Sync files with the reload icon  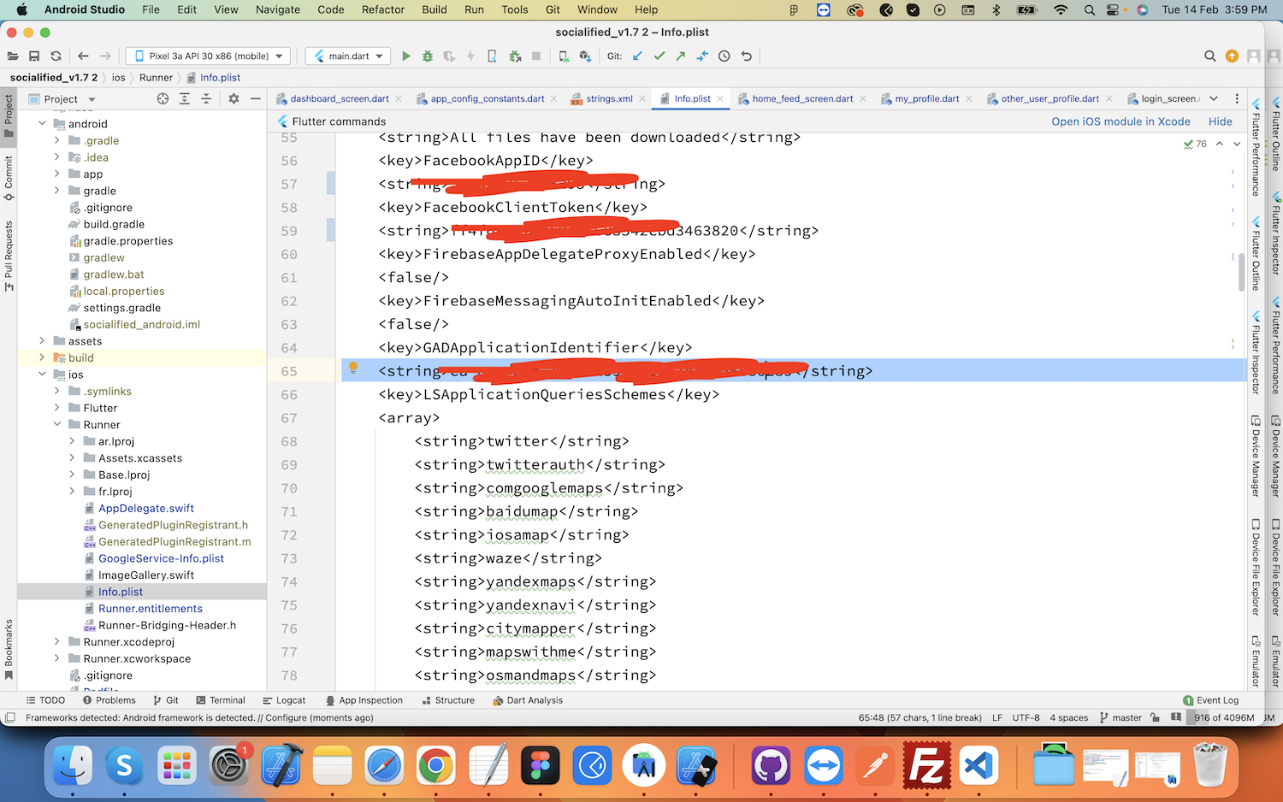click(56, 56)
